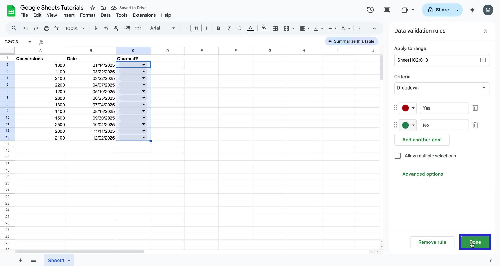
Task: Open the Format menu
Action: tap(87, 15)
